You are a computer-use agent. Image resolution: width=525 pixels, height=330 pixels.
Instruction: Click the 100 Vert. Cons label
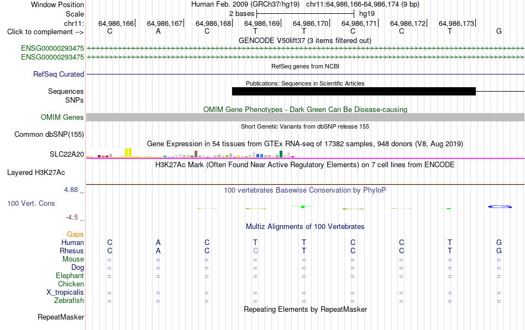31,203
